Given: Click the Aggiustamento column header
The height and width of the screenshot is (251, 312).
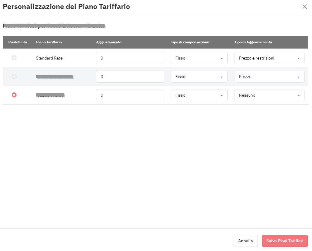Looking at the screenshot, I should [x=109, y=42].
